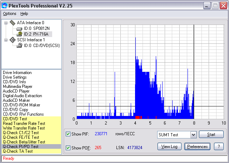
Task: Click the question mark help button
Action: click(x=219, y=147)
